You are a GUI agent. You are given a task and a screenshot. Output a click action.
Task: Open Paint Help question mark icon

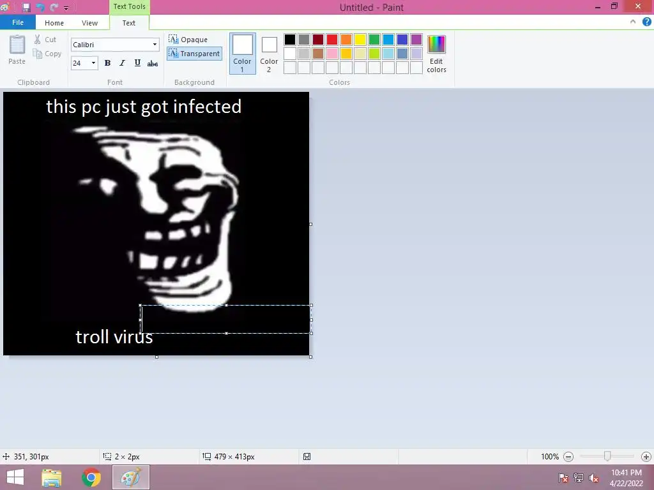[646, 22]
